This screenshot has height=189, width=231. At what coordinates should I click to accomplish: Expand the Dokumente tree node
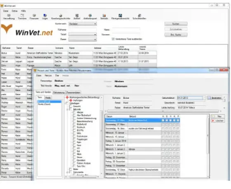[68, 172]
